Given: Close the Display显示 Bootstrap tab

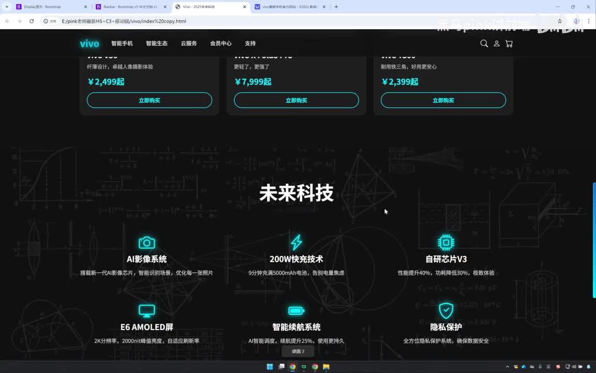Looking at the screenshot, I should 85,7.
